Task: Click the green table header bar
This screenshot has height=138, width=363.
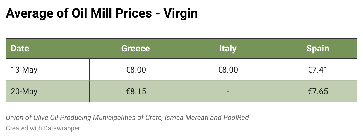Action: point(181,49)
